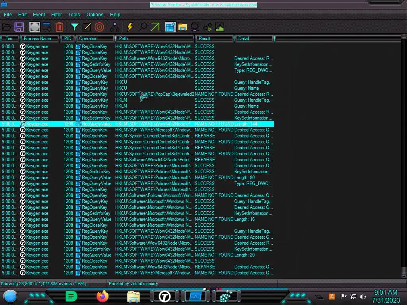This screenshot has height=305, width=407.
Task: Open the Start orb on the taskbar
Action: click(x=10, y=296)
